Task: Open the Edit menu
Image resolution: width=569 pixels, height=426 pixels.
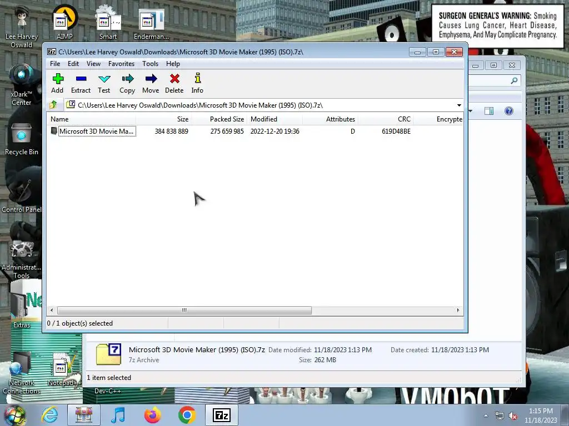Action: [73, 64]
